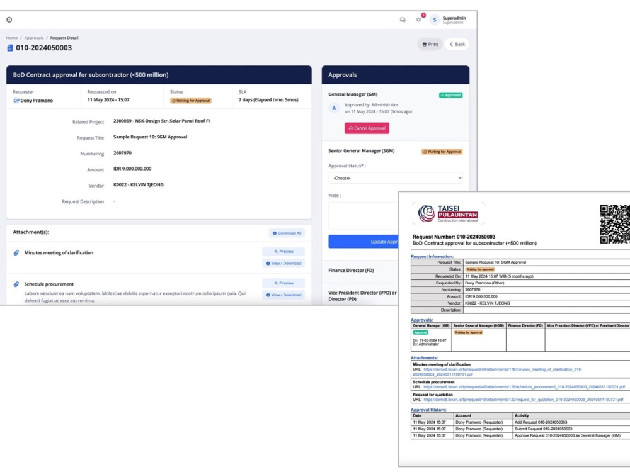Click the Print button
The width and height of the screenshot is (630, 472).
[x=430, y=44]
